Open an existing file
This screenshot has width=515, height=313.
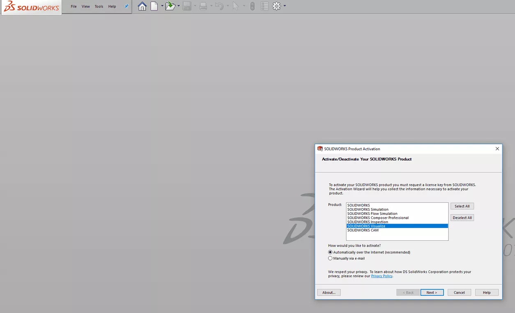[x=170, y=6]
